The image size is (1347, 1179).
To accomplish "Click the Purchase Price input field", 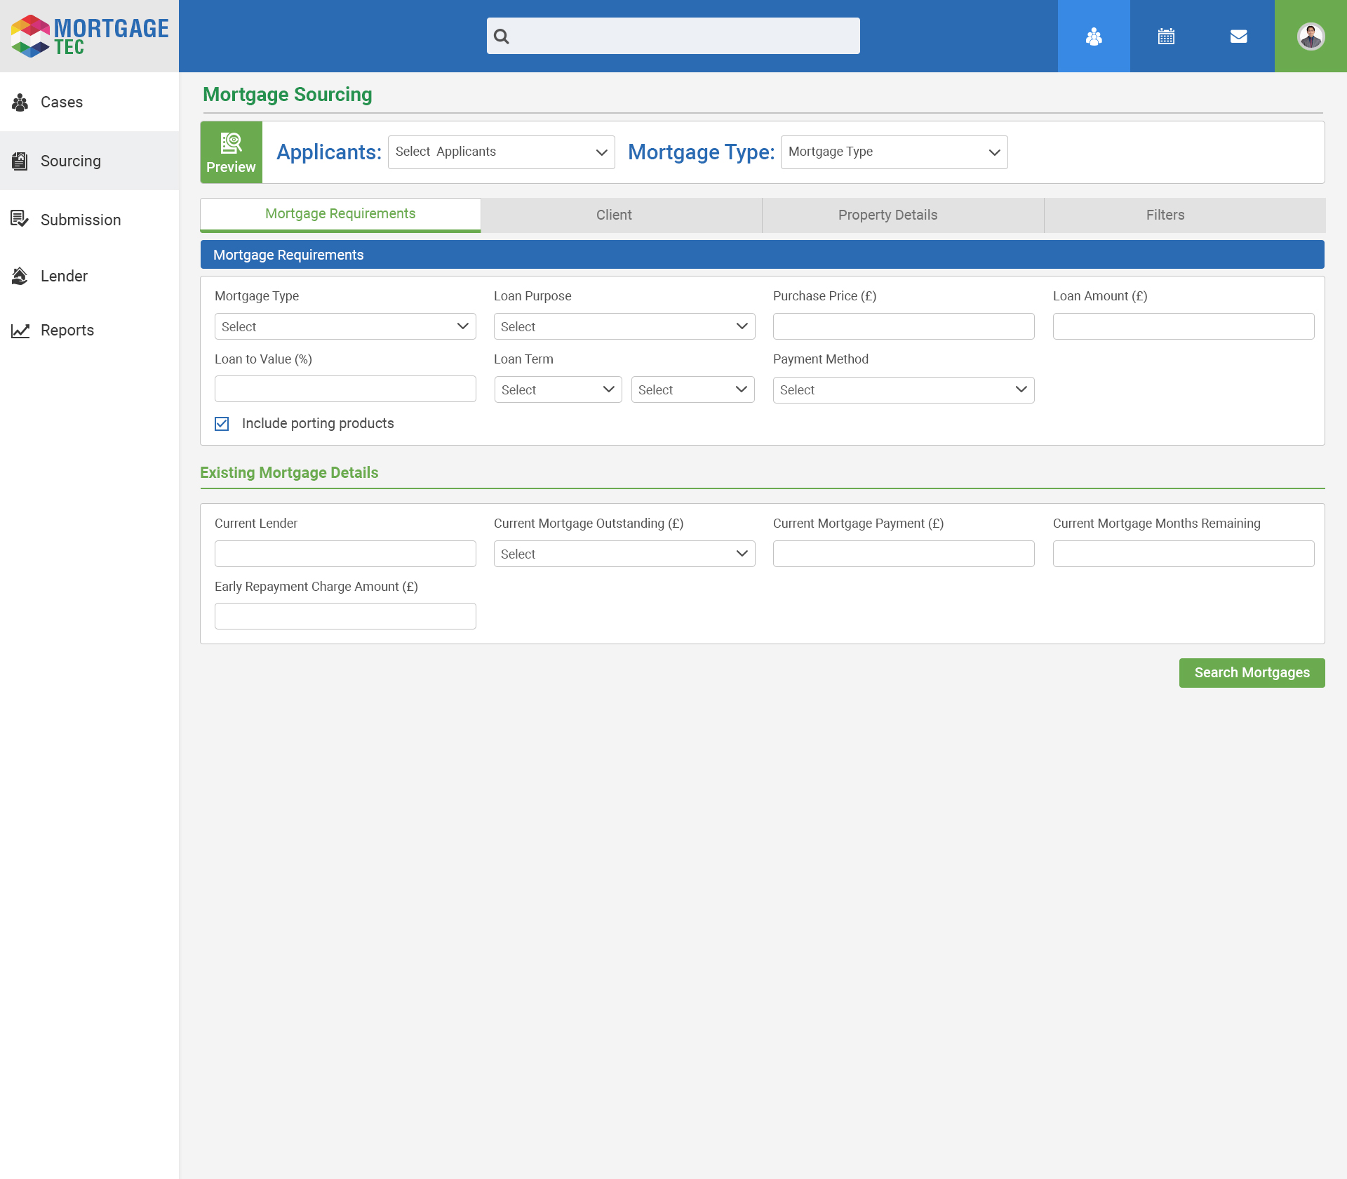I will [903, 326].
